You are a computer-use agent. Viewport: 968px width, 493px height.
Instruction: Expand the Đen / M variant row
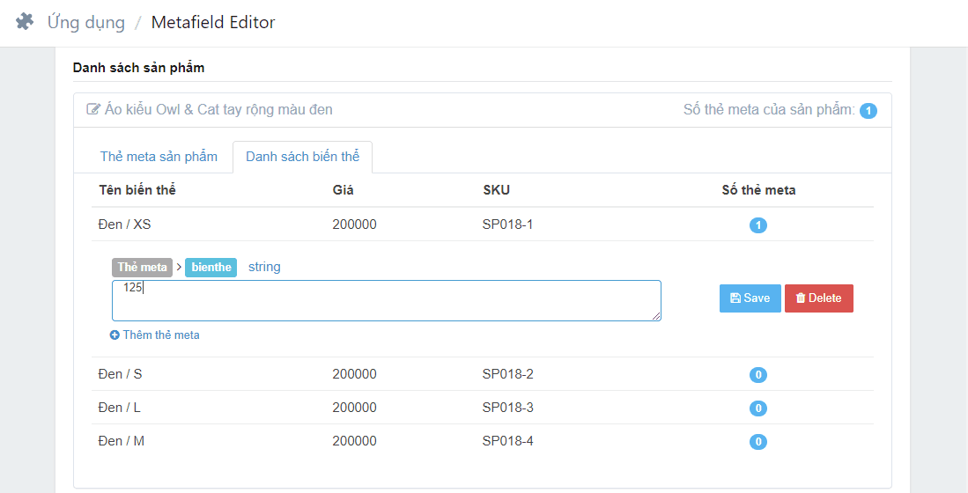122,441
